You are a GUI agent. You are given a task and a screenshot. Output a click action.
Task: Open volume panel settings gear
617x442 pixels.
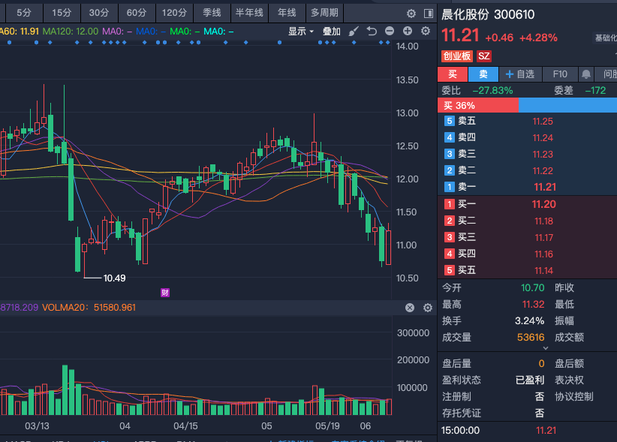pos(428,308)
